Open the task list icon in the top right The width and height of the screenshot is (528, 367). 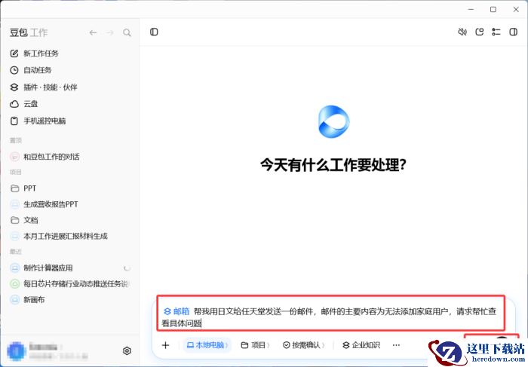pyautogui.click(x=496, y=32)
